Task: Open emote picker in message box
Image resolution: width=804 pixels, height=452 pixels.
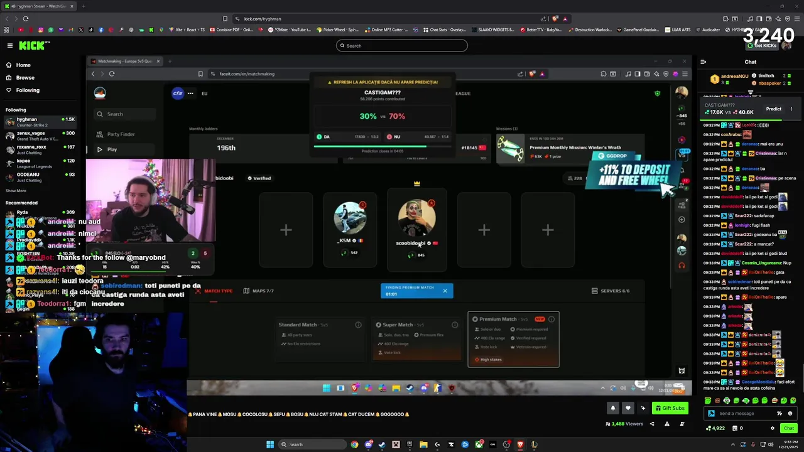Action: (x=790, y=413)
